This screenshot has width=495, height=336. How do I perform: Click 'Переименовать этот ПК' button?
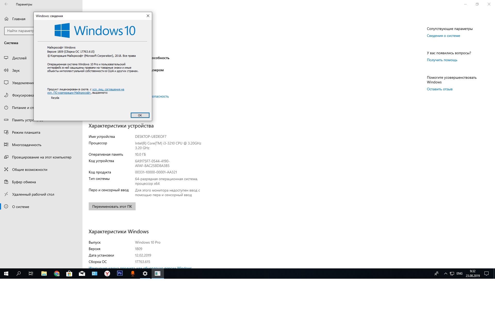(112, 206)
